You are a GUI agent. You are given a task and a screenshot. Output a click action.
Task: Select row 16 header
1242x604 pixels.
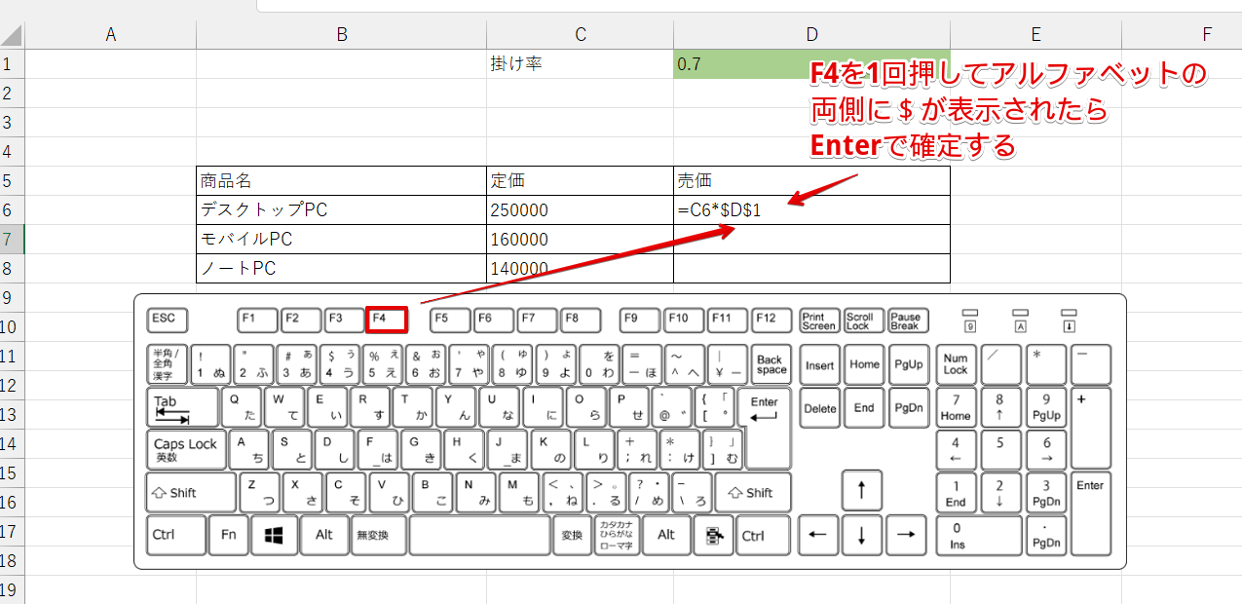pos(12,503)
